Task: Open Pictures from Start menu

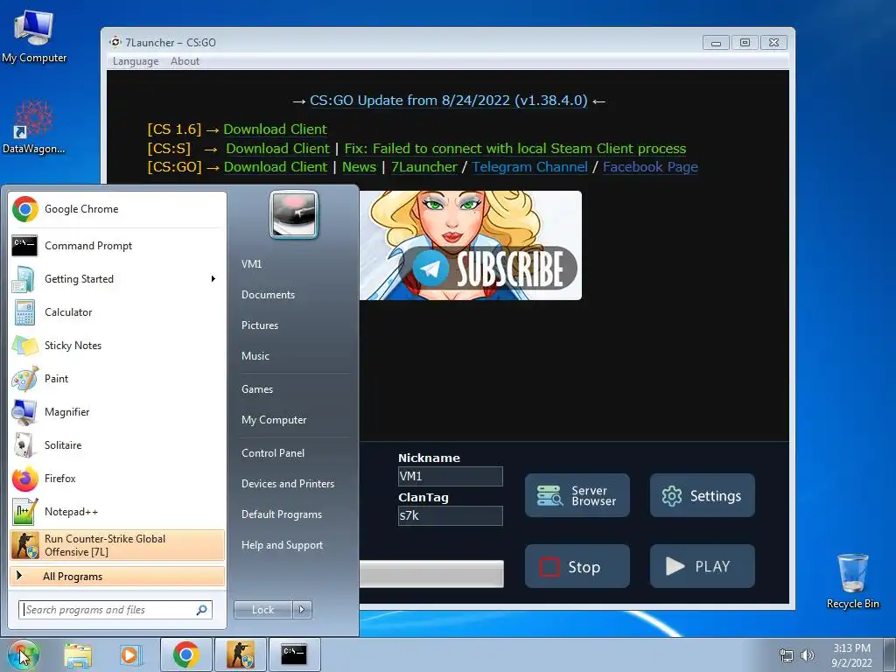Action: pyautogui.click(x=260, y=325)
